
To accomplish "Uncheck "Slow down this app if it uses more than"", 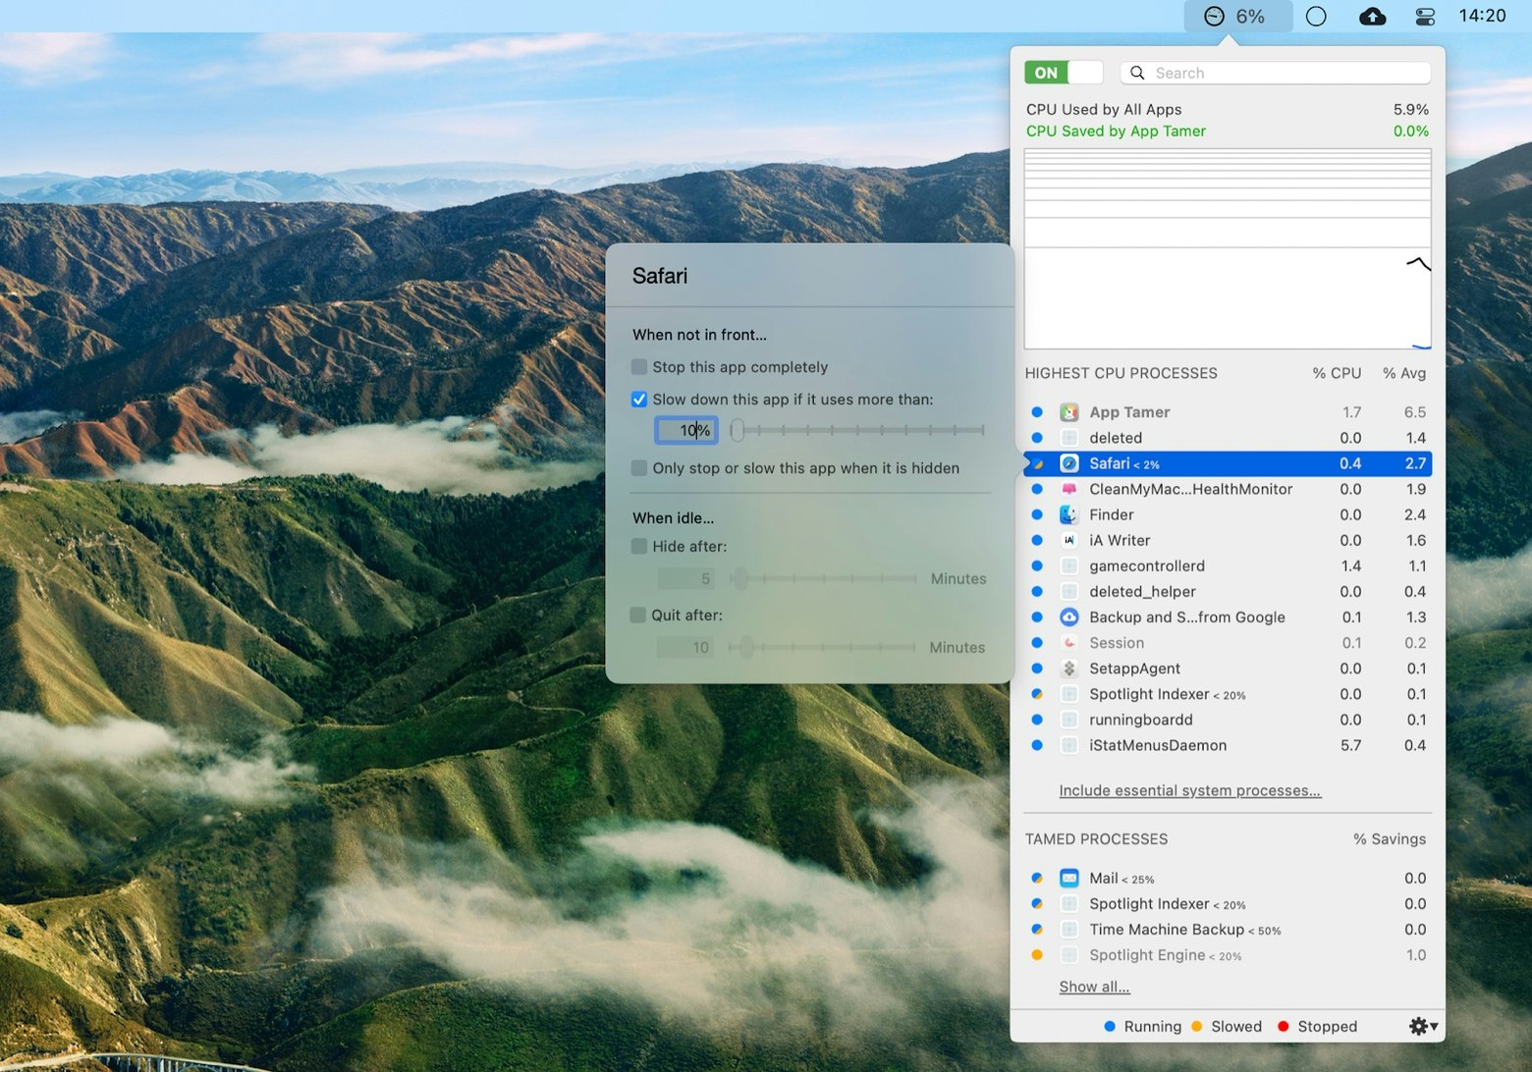I will click(639, 400).
